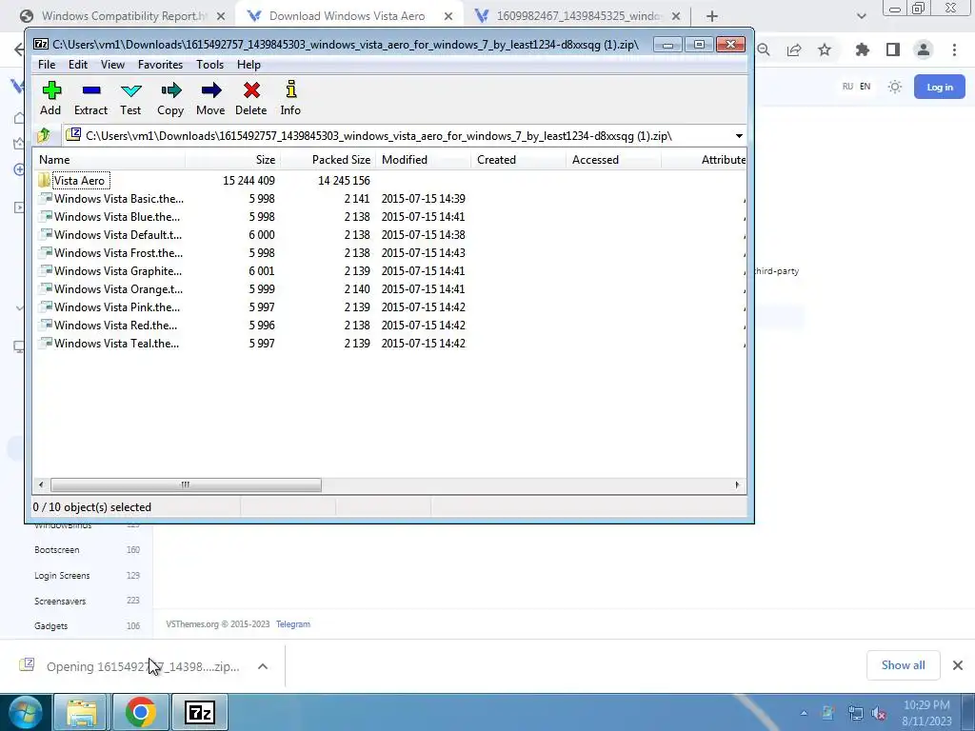Click the scrollbar right arrow
Screen dimensions: 975x731
(x=738, y=484)
